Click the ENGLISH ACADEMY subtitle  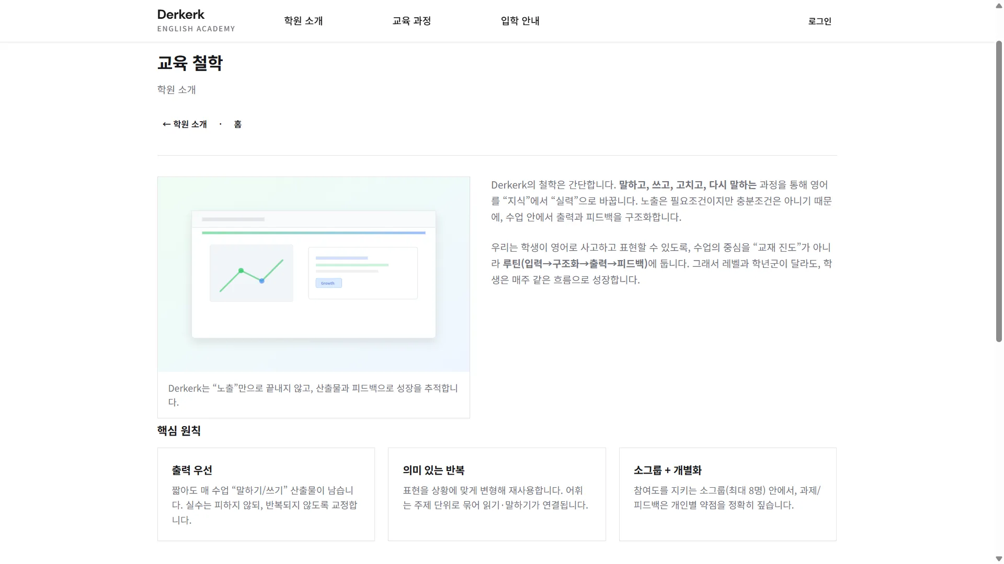click(x=196, y=29)
